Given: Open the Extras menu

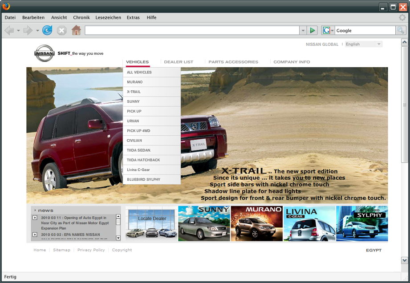Looking at the screenshot, I should point(133,17).
